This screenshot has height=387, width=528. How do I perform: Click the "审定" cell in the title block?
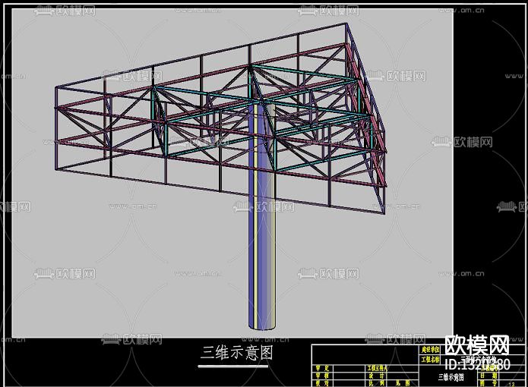coord(322,369)
